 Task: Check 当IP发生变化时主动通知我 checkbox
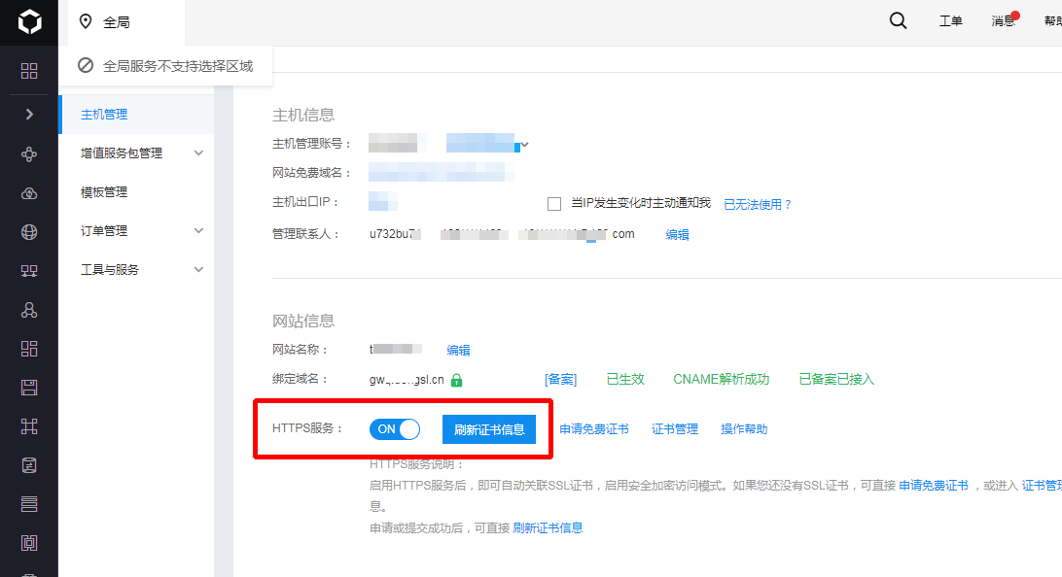tap(554, 204)
